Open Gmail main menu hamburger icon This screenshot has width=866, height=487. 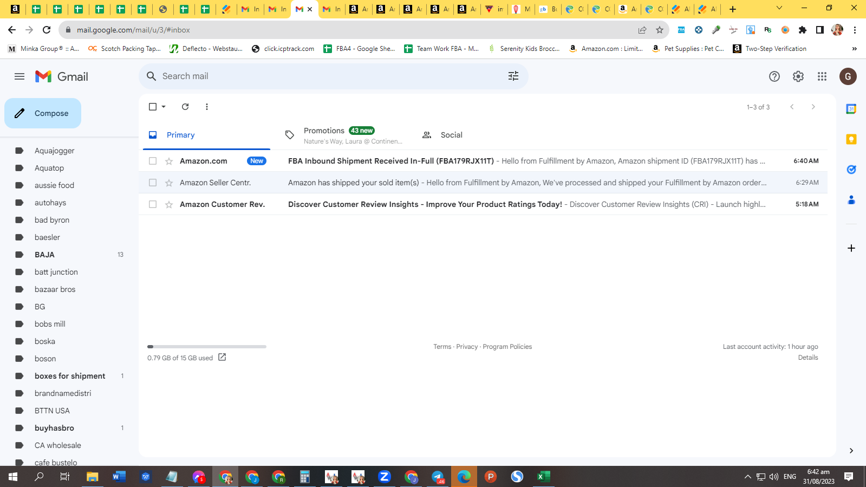(19, 76)
